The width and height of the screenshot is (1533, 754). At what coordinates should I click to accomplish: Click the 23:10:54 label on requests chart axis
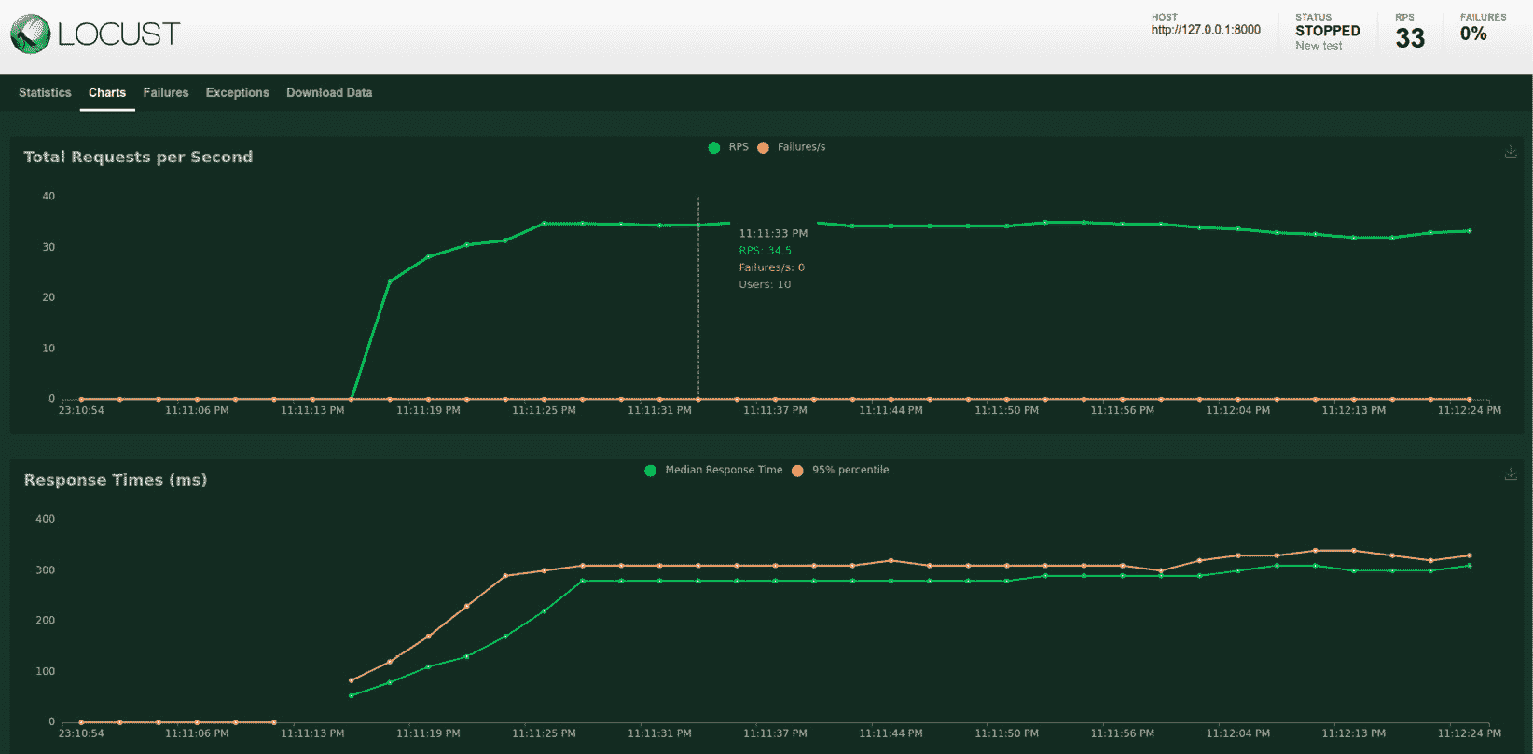[x=81, y=410]
